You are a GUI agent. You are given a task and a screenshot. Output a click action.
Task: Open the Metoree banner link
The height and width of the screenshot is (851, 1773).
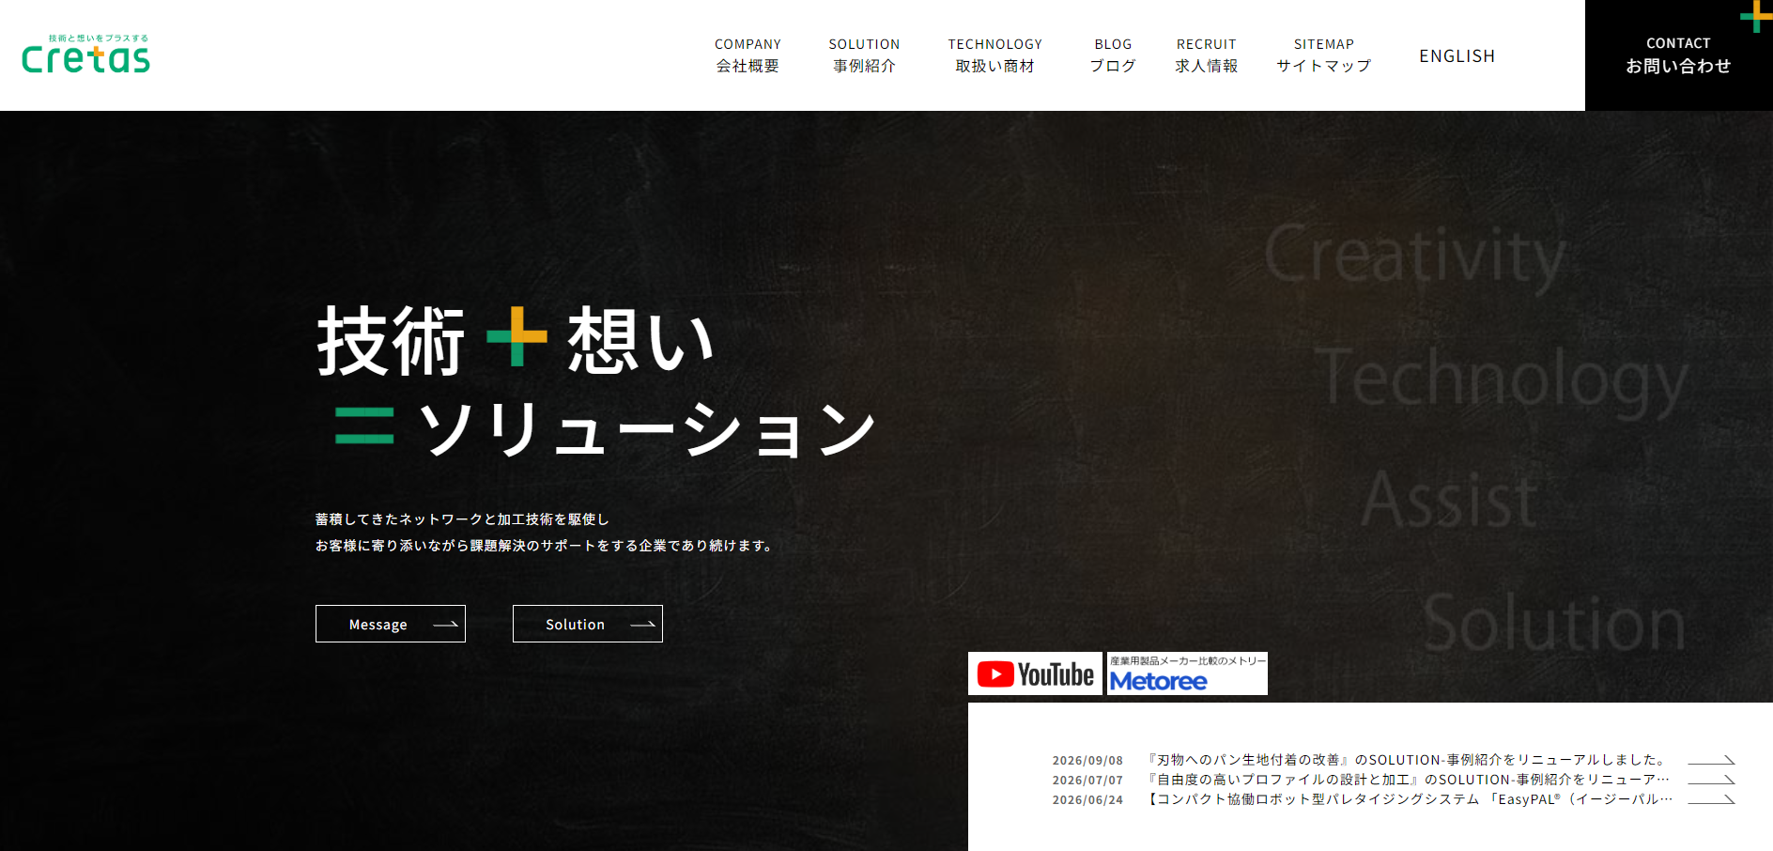click(x=1187, y=673)
